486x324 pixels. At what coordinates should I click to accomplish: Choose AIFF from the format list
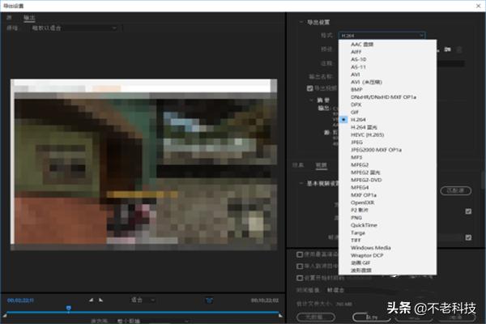pos(356,52)
